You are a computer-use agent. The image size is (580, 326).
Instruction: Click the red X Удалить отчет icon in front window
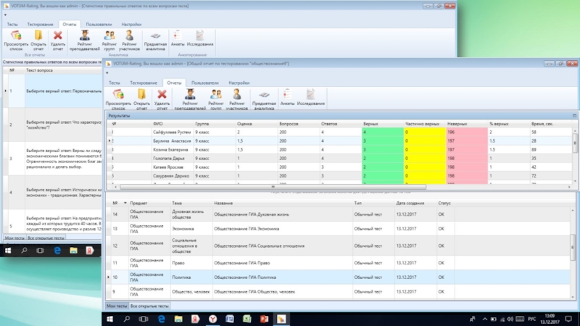tap(162, 93)
